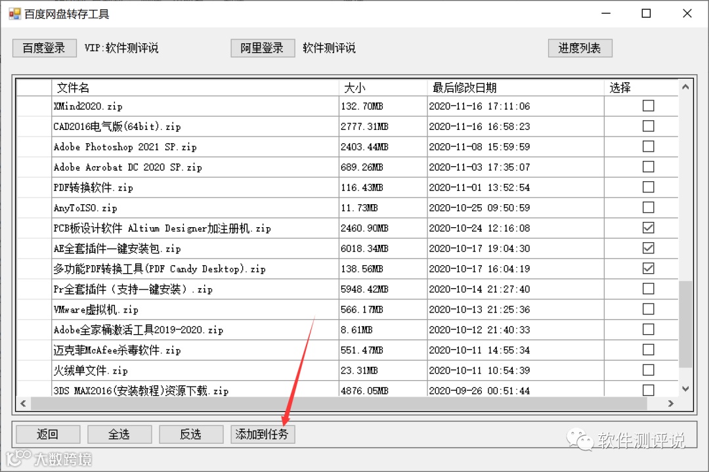The width and height of the screenshot is (709, 472).
Task: Click the 返回 button
Action: (48, 435)
